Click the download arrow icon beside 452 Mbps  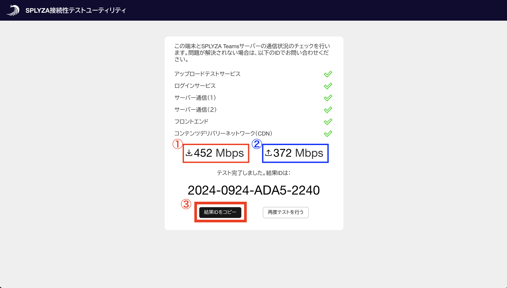tap(189, 153)
